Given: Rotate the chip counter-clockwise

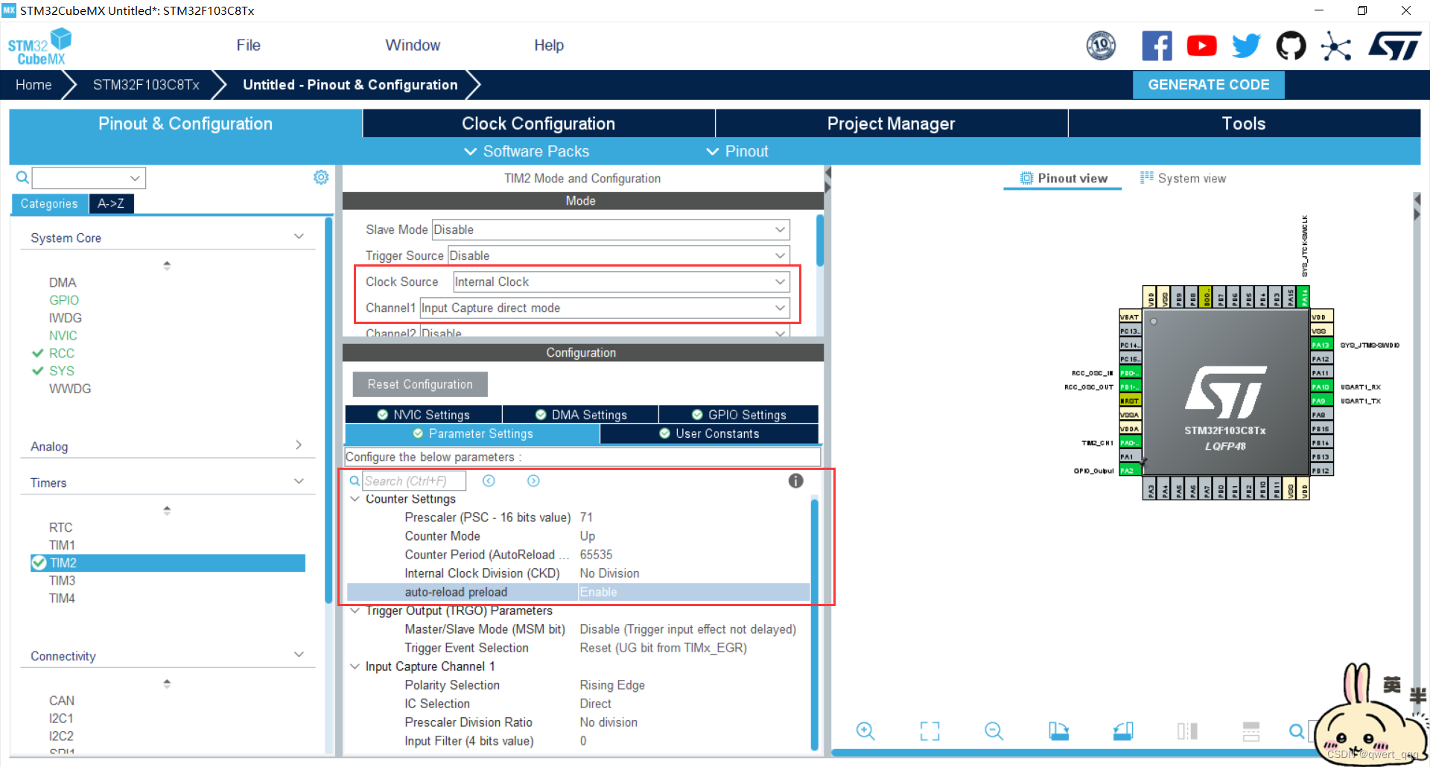Looking at the screenshot, I should coord(1123,731).
